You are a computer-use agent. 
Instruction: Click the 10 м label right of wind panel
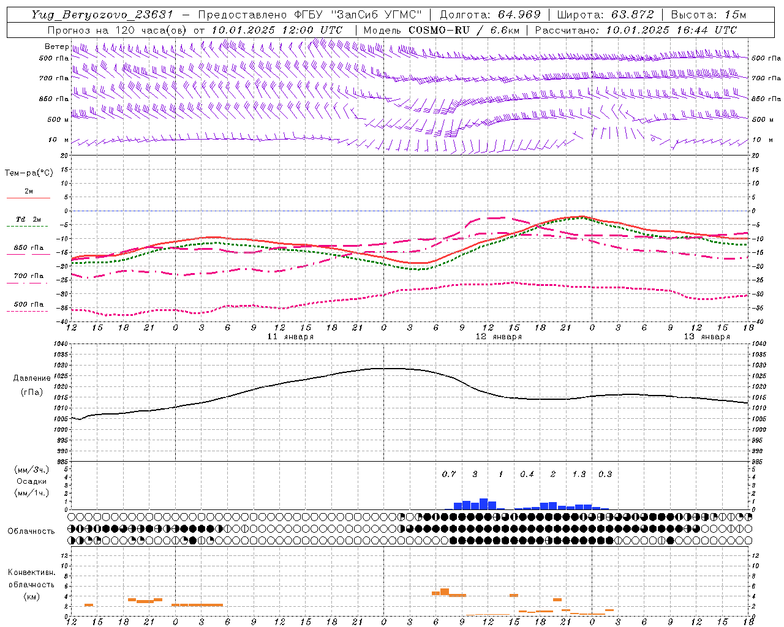click(762, 140)
